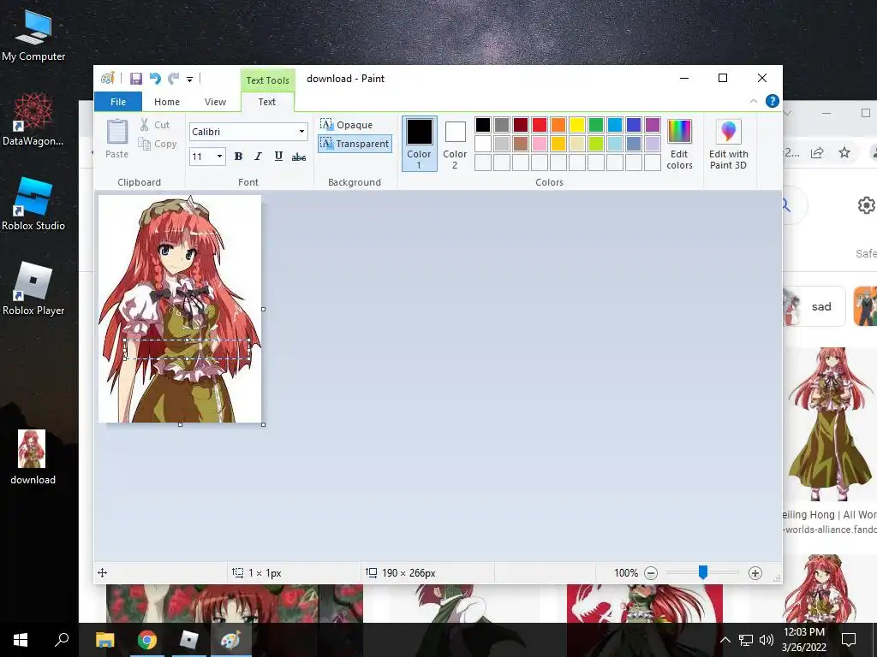
Task: Toggle italic text formatting
Action: (x=258, y=157)
